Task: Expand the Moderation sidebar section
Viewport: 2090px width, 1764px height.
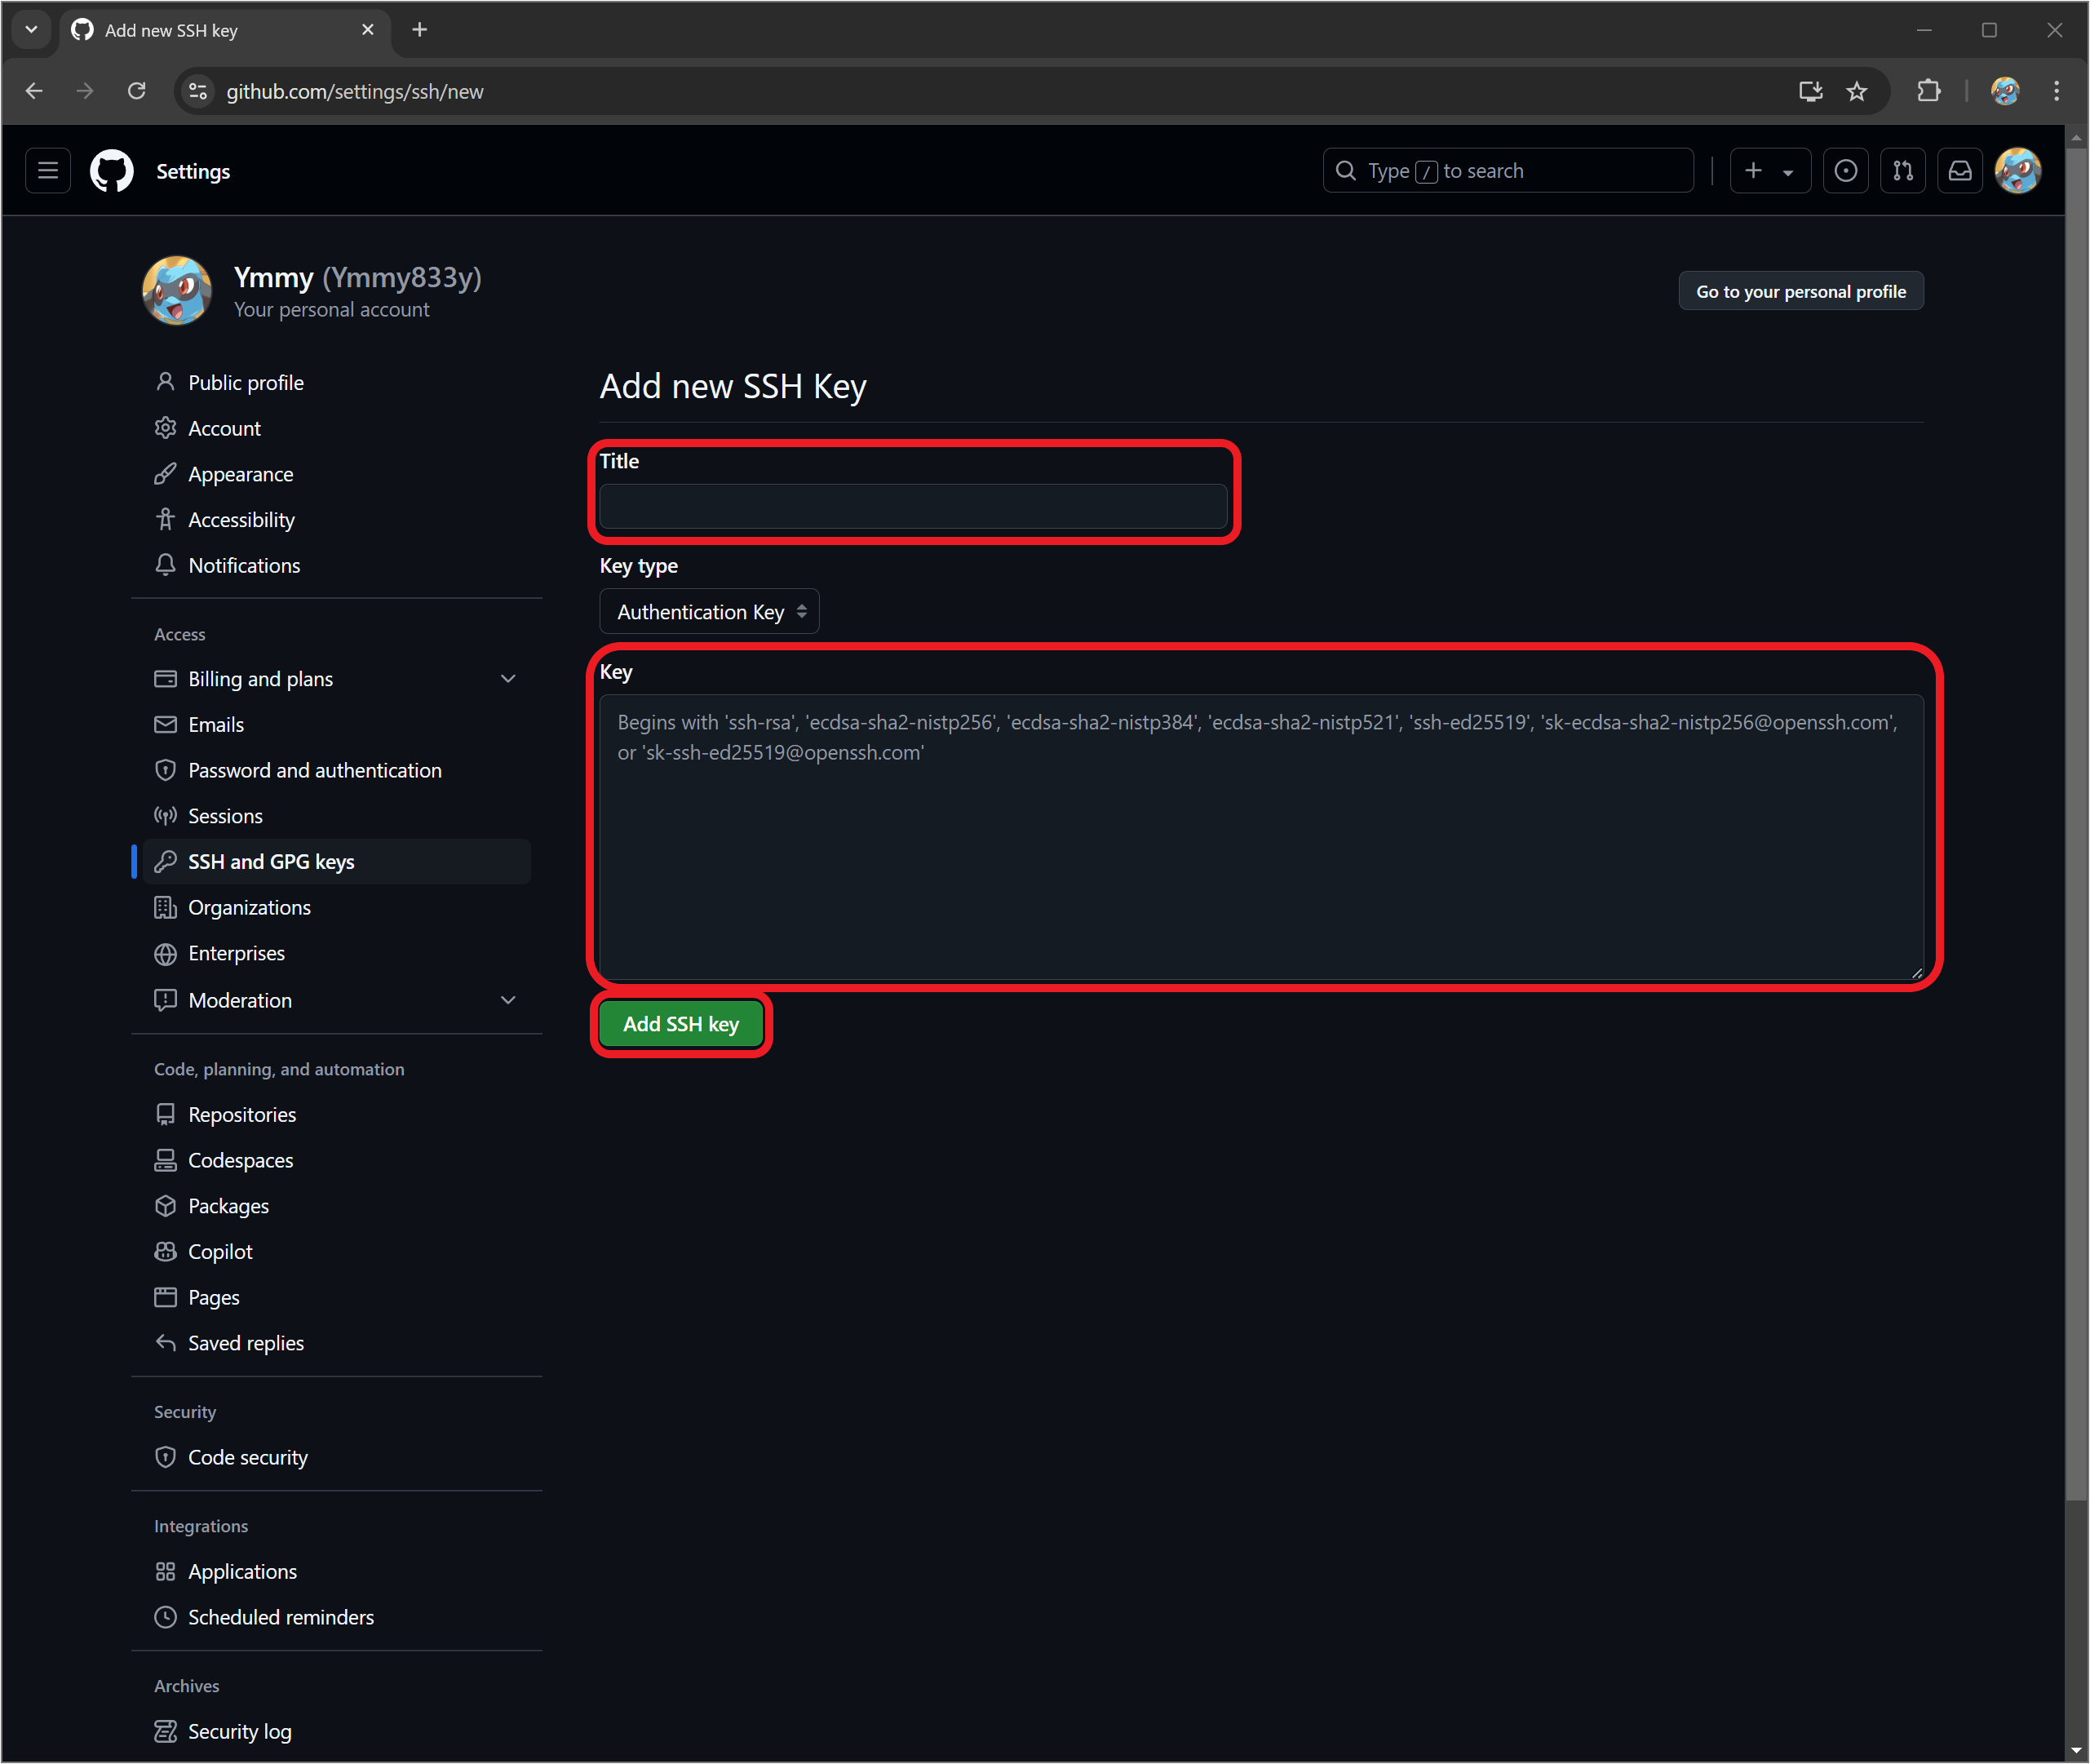Action: (x=507, y=1000)
